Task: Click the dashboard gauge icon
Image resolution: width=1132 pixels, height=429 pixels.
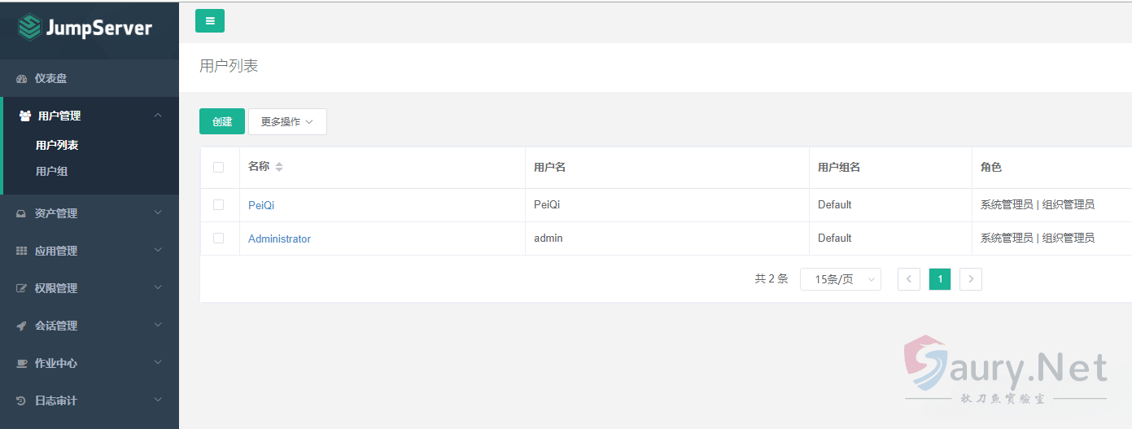Action: pyautogui.click(x=22, y=79)
